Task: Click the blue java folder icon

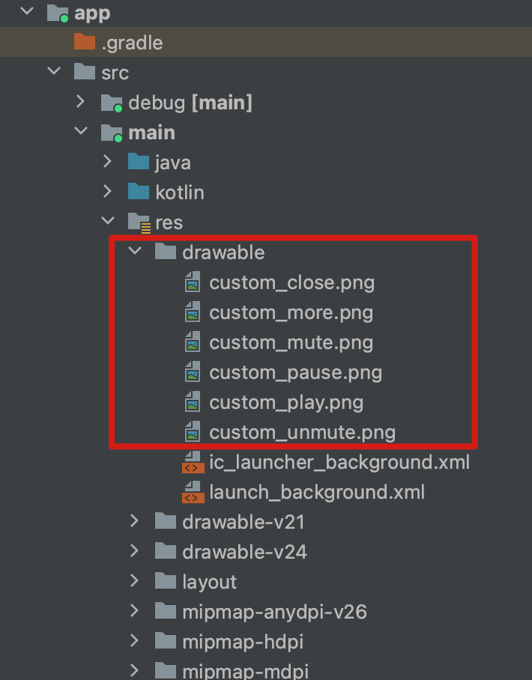Action: pyautogui.click(x=139, y=163)
